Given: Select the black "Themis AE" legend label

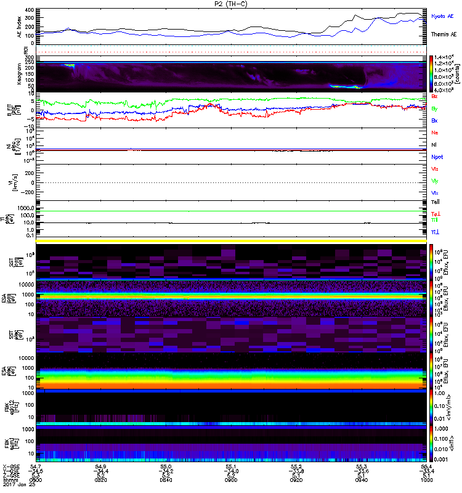Looking at the screenshot, I should pyautogui.click(x=444, y=35).
